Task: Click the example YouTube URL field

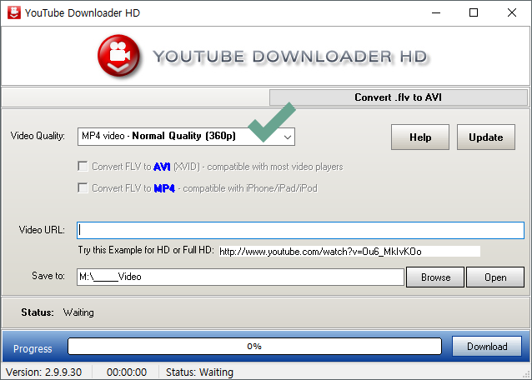Action: click(349, 252)
